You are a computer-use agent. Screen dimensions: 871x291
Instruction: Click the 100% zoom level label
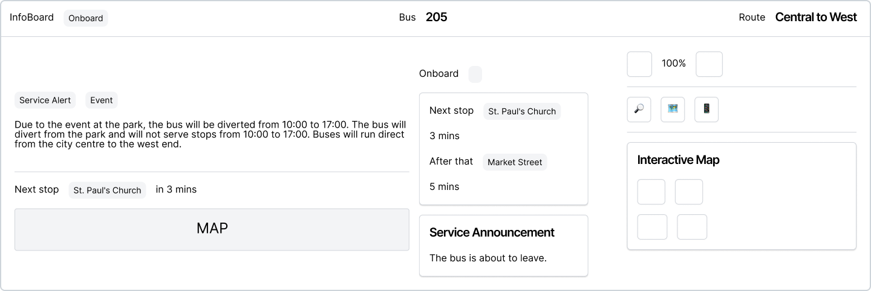pos(674,63)
